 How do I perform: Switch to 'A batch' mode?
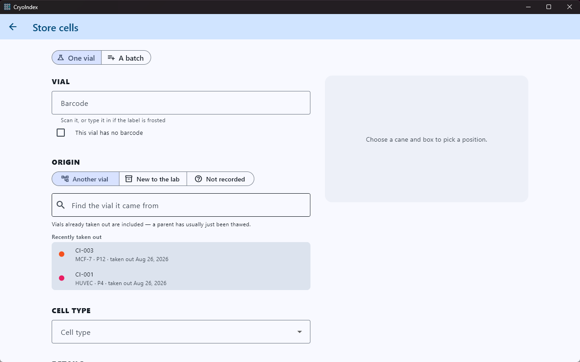(126, 58)
